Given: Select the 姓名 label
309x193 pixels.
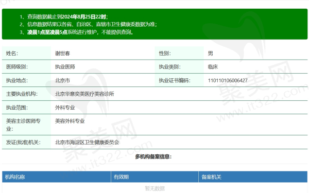Looking at the screenshot, I should 12,54.
